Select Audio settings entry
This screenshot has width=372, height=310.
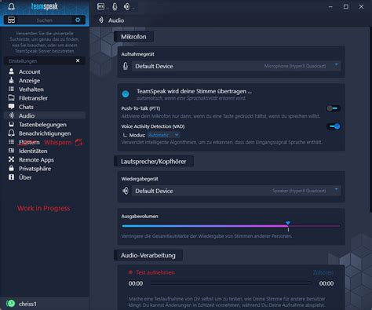pos(45,115)
